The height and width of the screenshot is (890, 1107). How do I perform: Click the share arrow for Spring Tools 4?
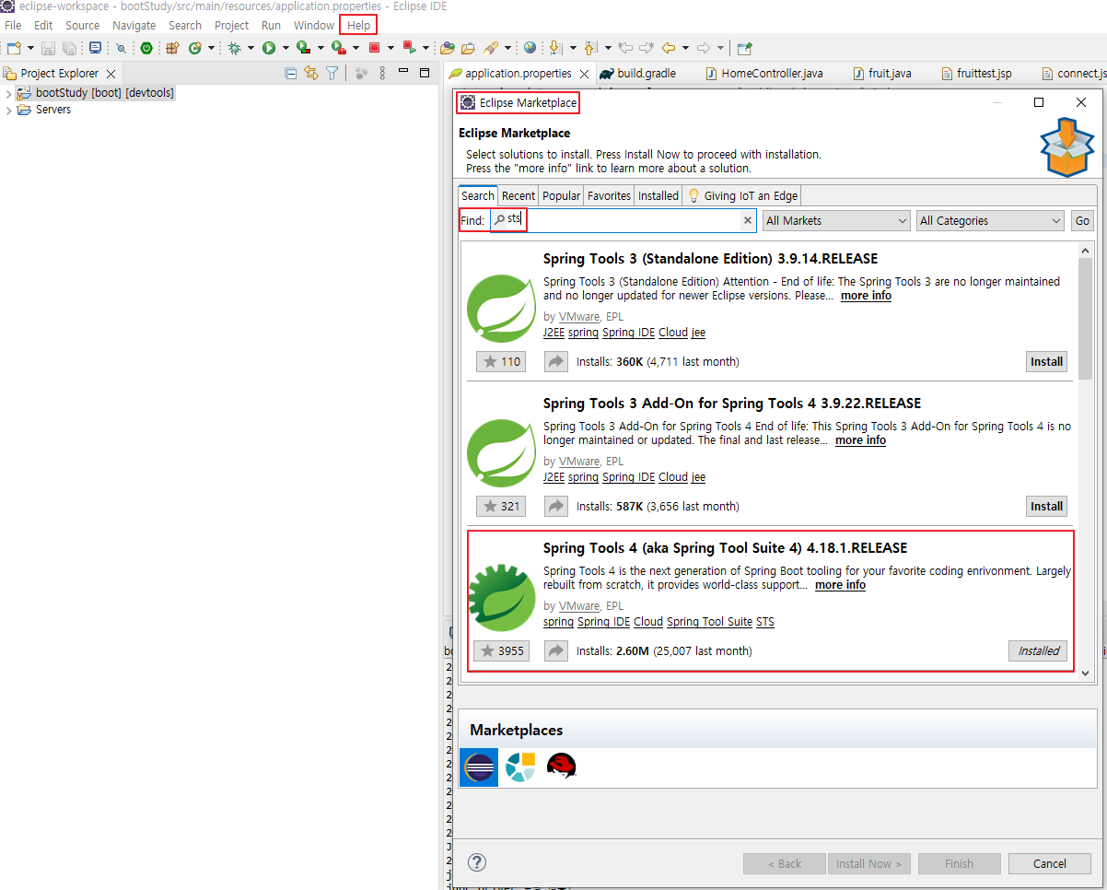(556, 650)
